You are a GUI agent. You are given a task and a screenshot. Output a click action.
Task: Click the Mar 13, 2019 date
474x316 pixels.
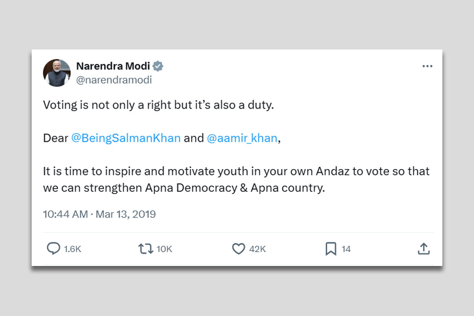tap(126, 214)
